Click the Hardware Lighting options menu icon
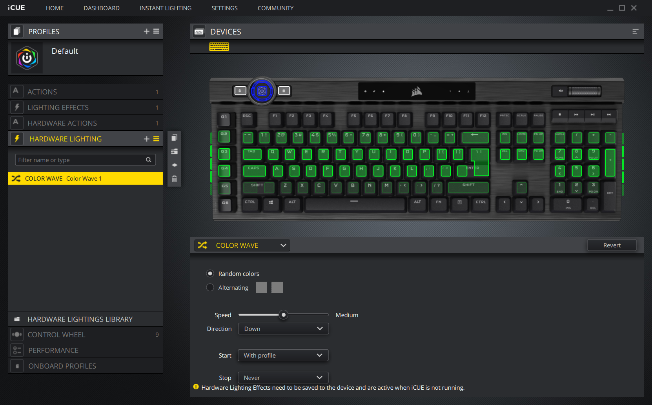652x405 pixels. pos(156,138)
